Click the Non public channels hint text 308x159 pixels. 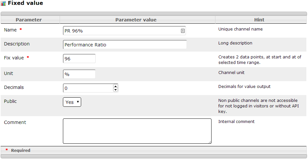pos(258,106)
